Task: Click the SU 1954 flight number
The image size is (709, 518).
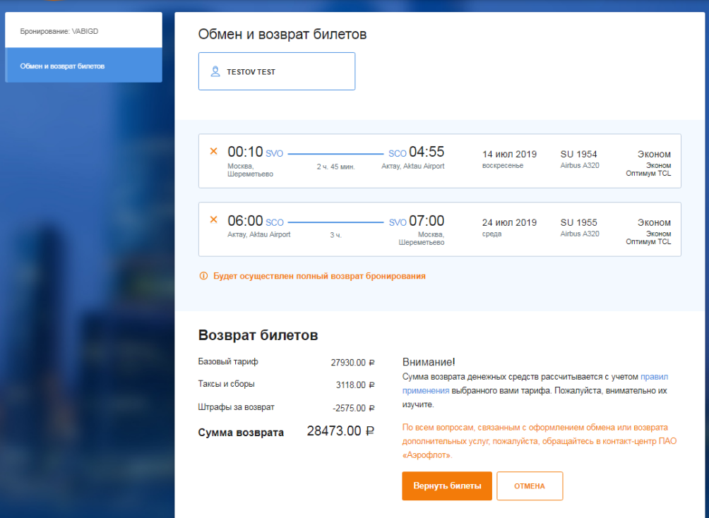Action: 578,154
